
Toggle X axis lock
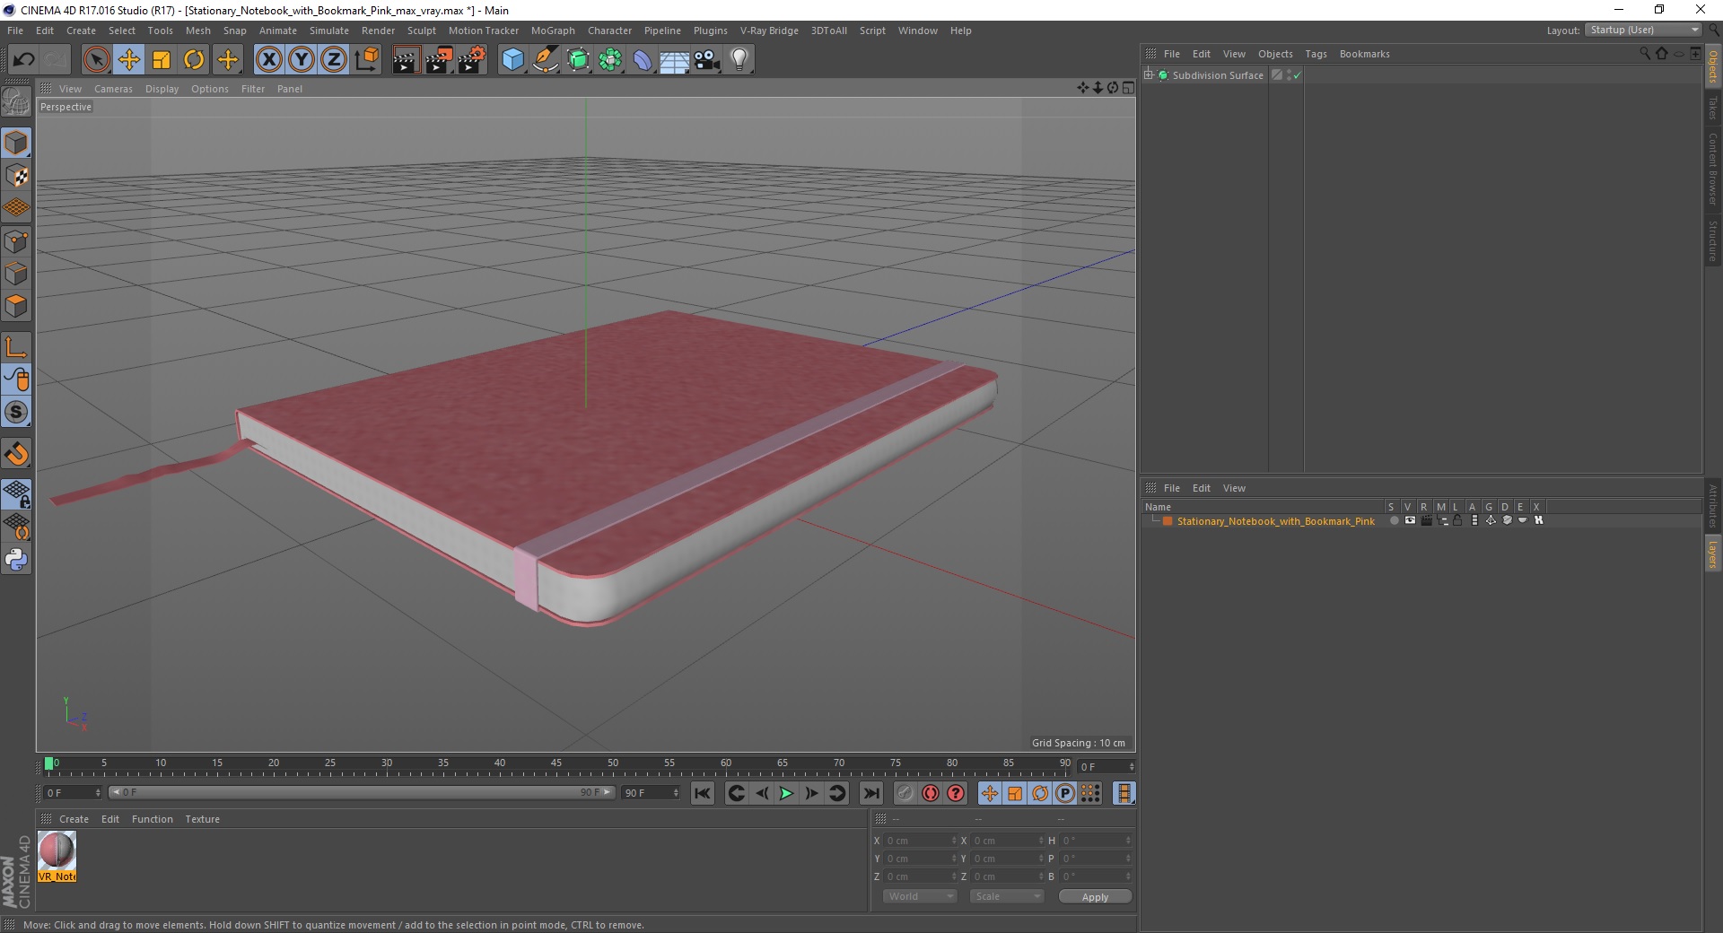pos(268,60)
